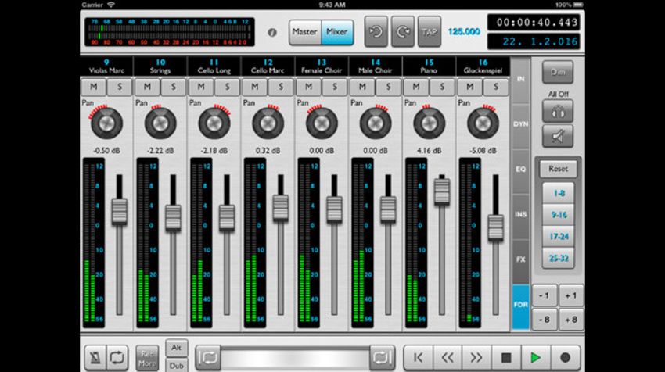The image size is (665, 372).
Task: Open Rec More options
Action: pyautogui.click(x=147, y=359)
